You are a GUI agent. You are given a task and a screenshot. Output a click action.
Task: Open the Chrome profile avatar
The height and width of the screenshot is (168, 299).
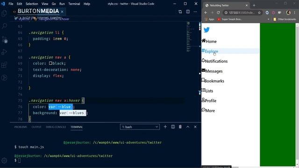pos(288,13)
